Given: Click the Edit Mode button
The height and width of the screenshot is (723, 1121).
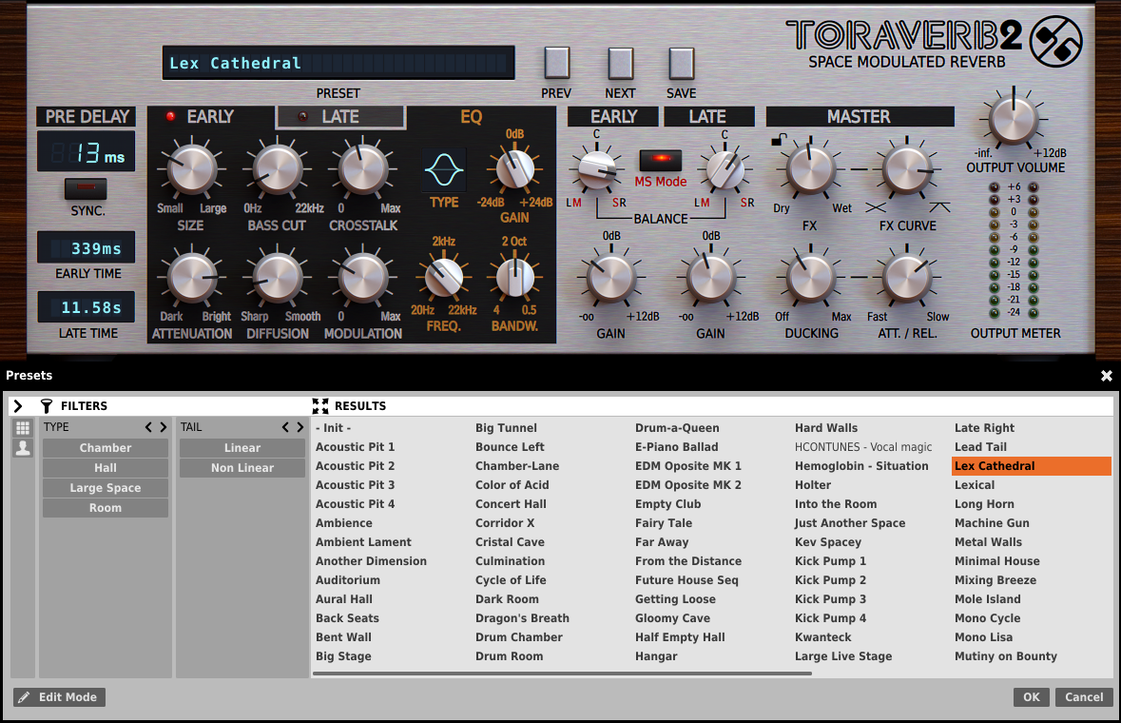Looking at the screenshot, I should [59, 697].
